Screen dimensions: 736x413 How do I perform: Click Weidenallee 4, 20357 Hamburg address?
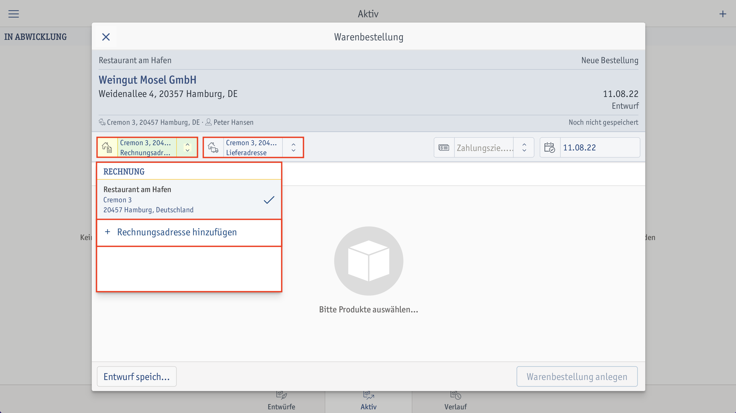(168, 94)
